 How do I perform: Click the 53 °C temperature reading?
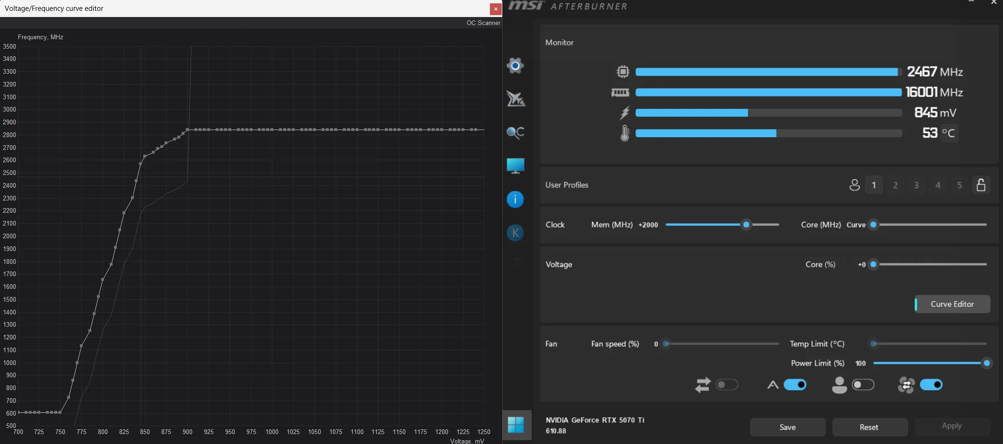click(939, 133)
